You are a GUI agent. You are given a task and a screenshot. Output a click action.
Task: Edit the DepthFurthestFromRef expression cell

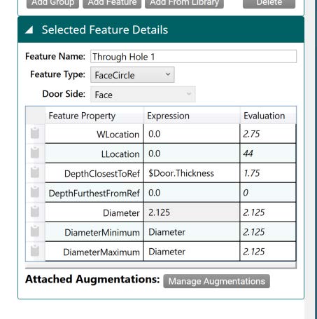tap(192, 193)
